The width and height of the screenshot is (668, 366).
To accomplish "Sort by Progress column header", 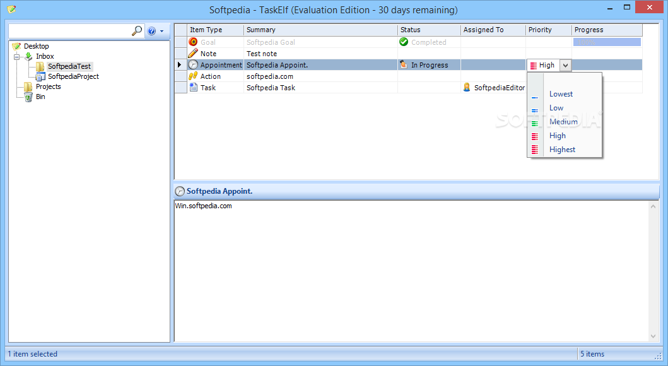I will 607,30.
